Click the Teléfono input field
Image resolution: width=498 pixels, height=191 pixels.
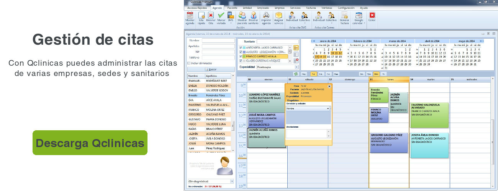218,57
